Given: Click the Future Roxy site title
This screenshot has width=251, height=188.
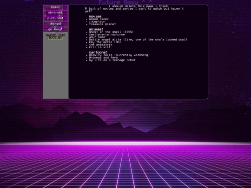Looking at the screenshot, I should pos(125,2).
